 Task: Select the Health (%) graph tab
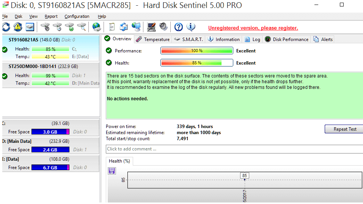(119, 161)
